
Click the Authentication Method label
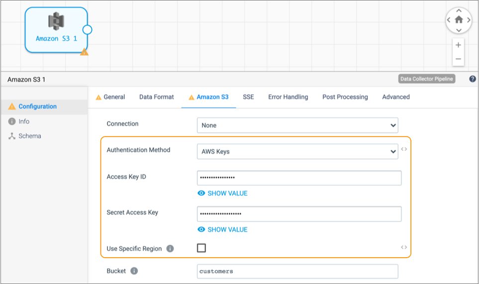(138, 150)
